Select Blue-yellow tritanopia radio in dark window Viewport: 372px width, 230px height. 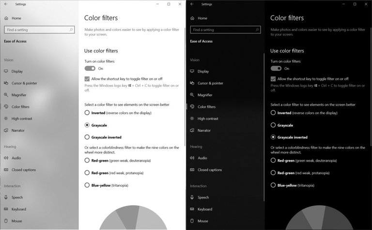pyautogui.click(x=273, y=185)
